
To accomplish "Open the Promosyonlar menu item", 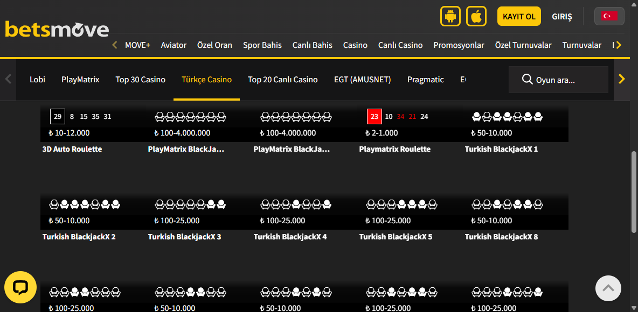I will [459, 45].
